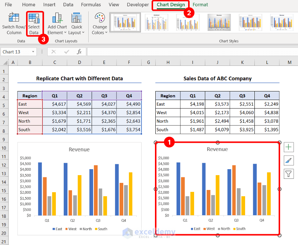Open the Select Data dialog
298x245 pixels.
(34, 24)
